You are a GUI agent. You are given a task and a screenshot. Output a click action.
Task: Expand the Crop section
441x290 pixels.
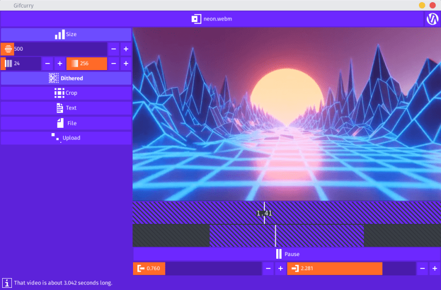coord(66,93)
